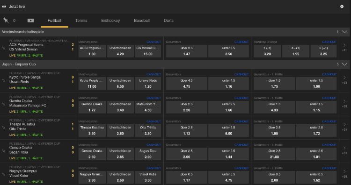Bet on Kyoto Purple Sanga at 11.00

point(92,83)
